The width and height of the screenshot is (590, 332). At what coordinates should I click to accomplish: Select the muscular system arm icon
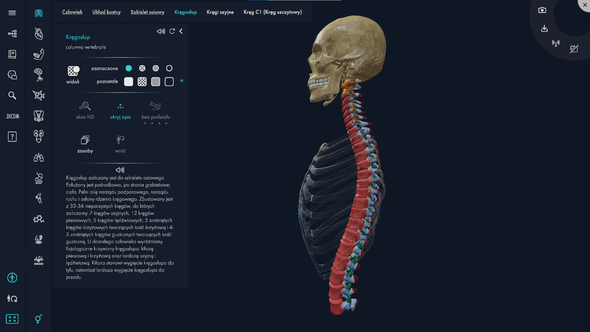(x=39, y=54)
